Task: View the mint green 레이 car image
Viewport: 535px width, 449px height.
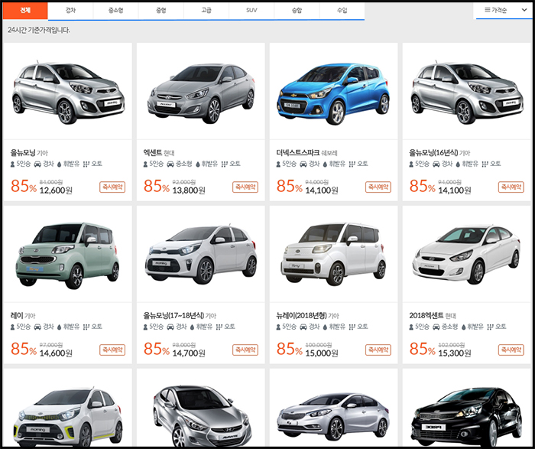Action: pyautogui.click(x=67, y=255)
